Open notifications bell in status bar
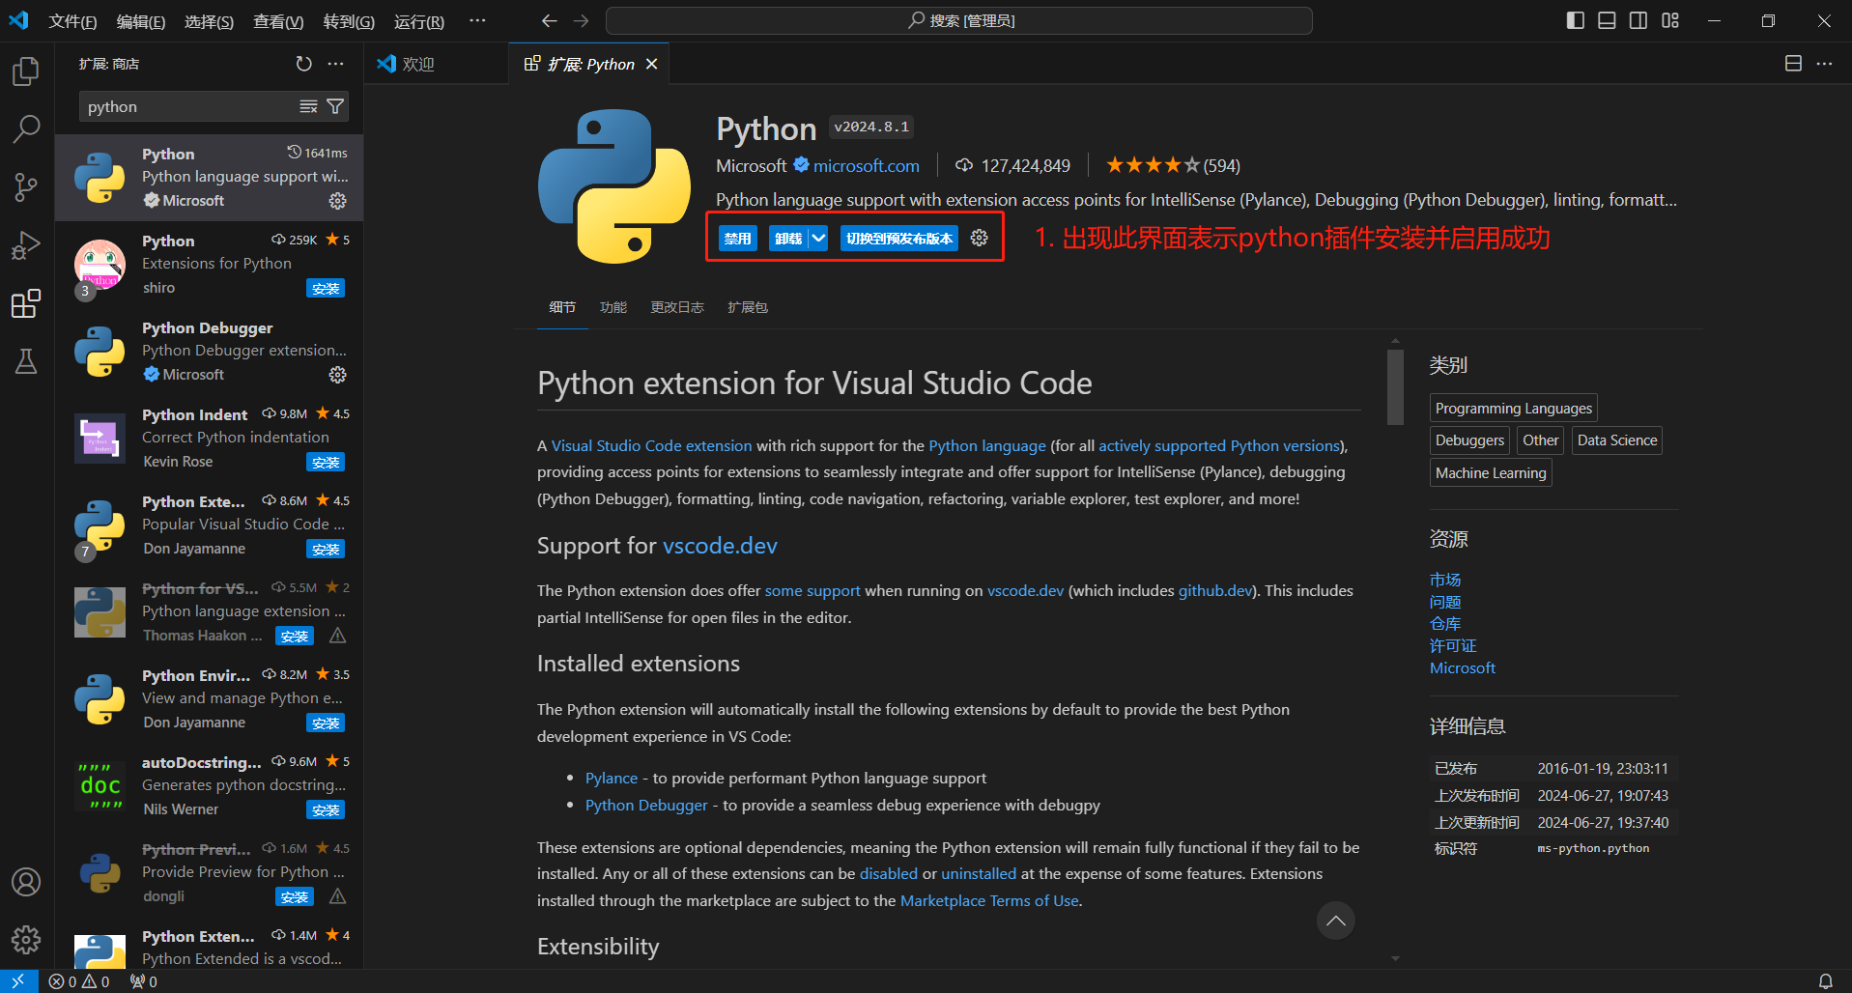Image resolution: width=1852 pixels, height=993 pixels. 1825,981
